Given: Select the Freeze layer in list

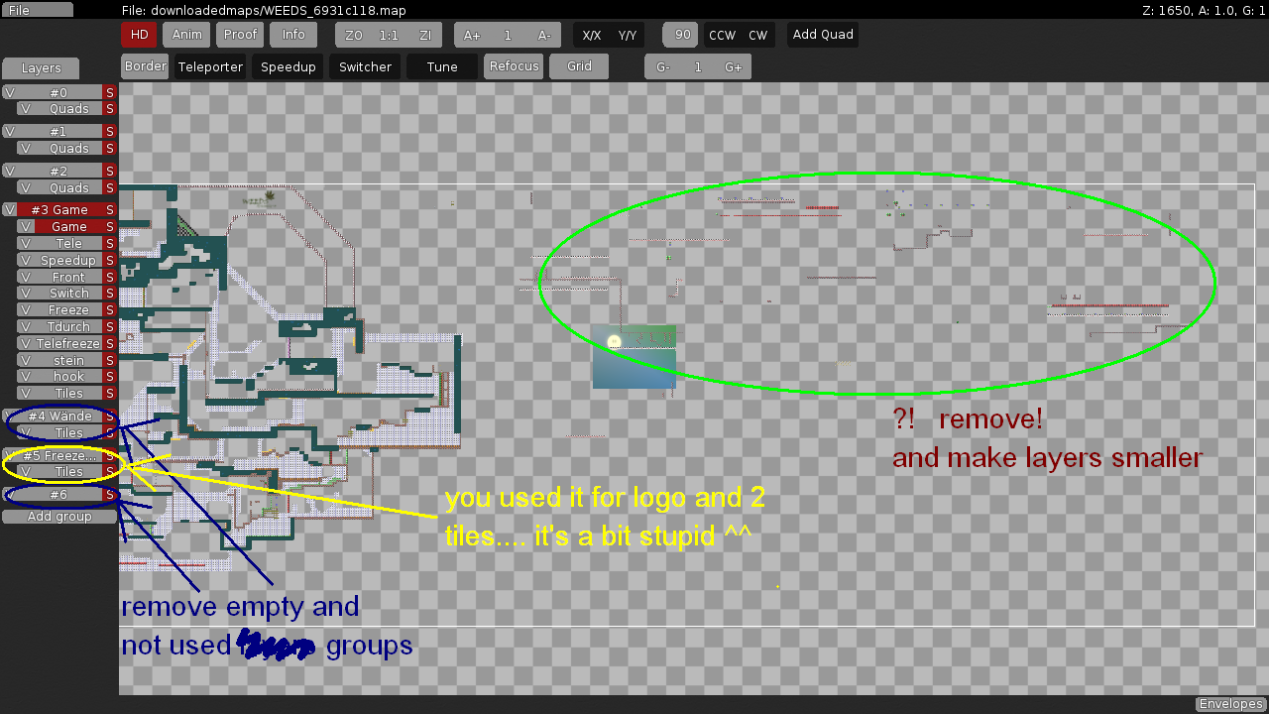Looking at the screenshot, I should click(x=68, y=310).
